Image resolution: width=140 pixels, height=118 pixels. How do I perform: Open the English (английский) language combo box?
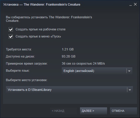click(97, 71)
